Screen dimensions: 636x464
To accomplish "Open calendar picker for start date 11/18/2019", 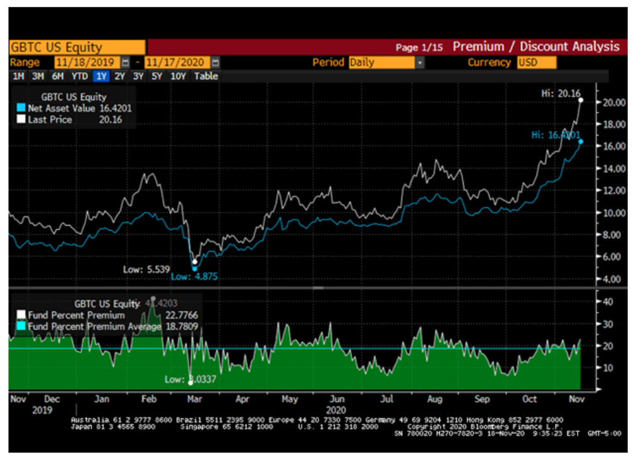I will point(125,62).
